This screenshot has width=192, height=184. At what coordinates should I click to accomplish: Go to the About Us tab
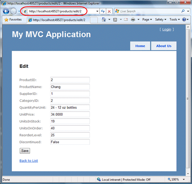164,46
